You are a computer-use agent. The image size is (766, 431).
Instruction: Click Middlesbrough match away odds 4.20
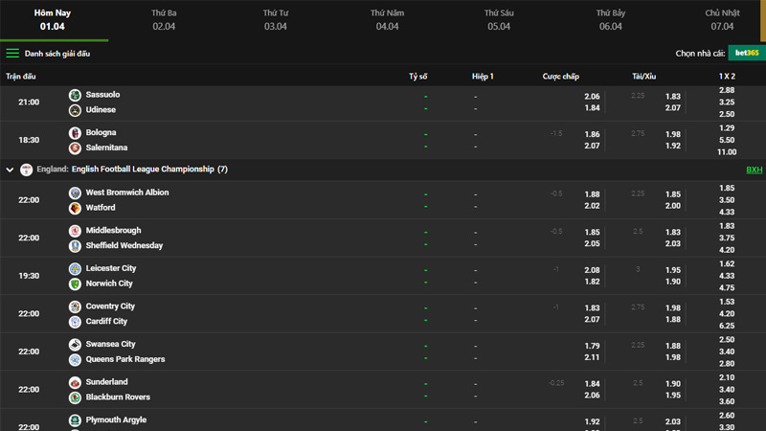(x=727, y=250)
